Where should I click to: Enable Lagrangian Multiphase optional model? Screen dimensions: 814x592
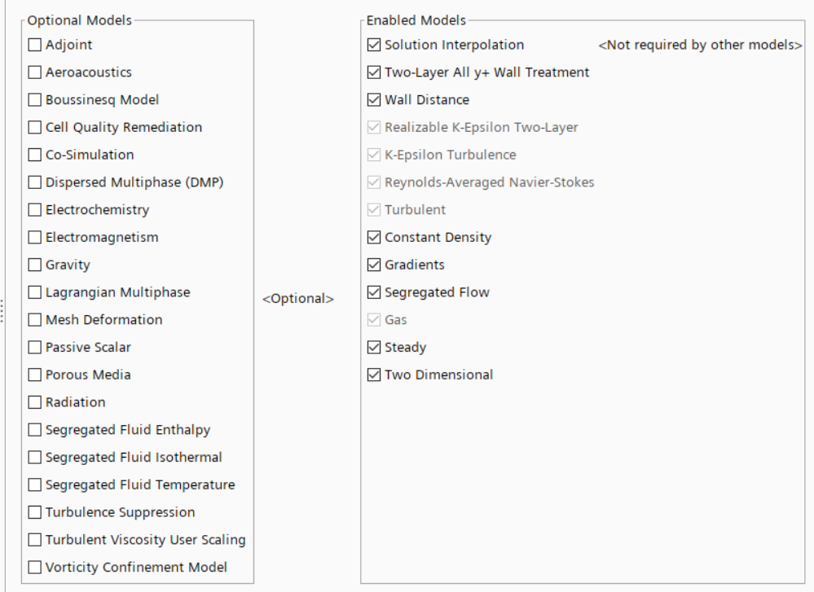click(35, 292)
